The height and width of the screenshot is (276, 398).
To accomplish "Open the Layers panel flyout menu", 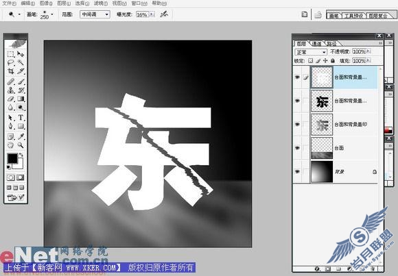I will pos(380,43).
